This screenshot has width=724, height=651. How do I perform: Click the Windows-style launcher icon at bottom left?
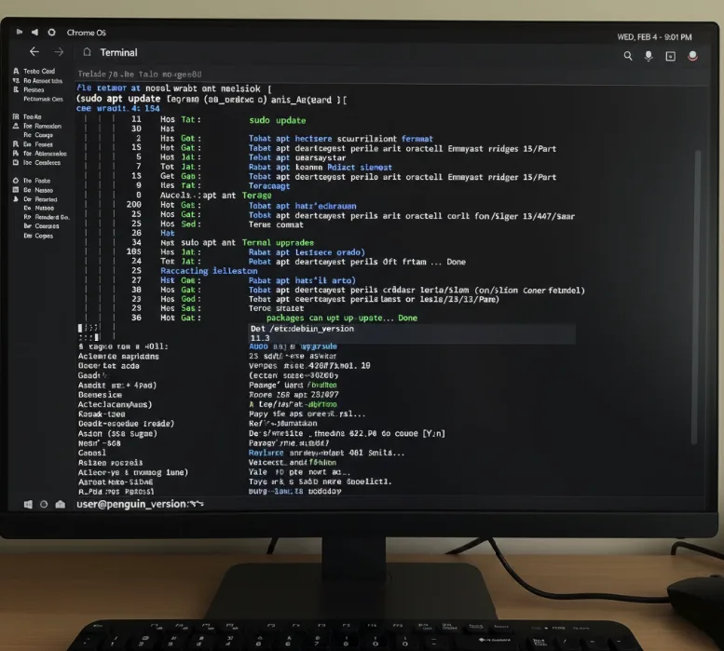(x=29, y=504)
